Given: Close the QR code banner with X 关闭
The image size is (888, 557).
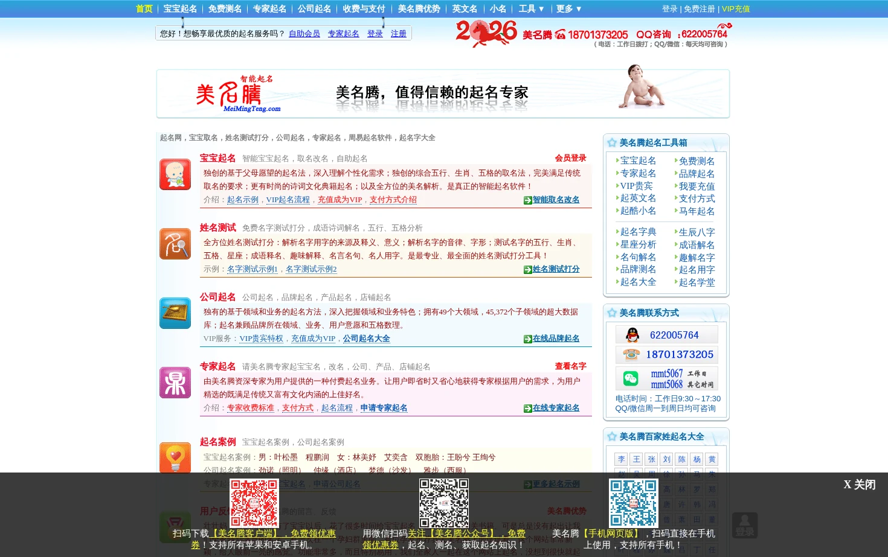Looking at the screenshot, I should [860, 485].
